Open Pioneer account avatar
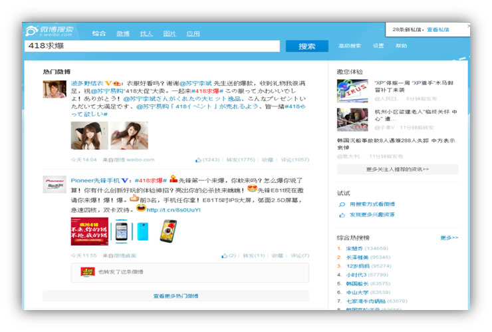Screen dimensions: 492x332 click(x=54, y=184)
